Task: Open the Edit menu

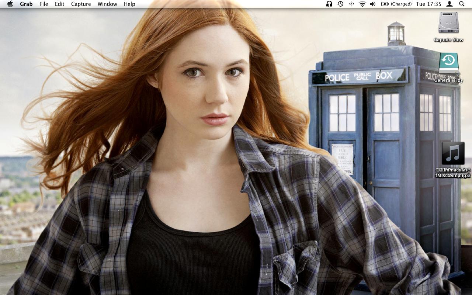Action: pyautogui.click(x=59, y=4)
